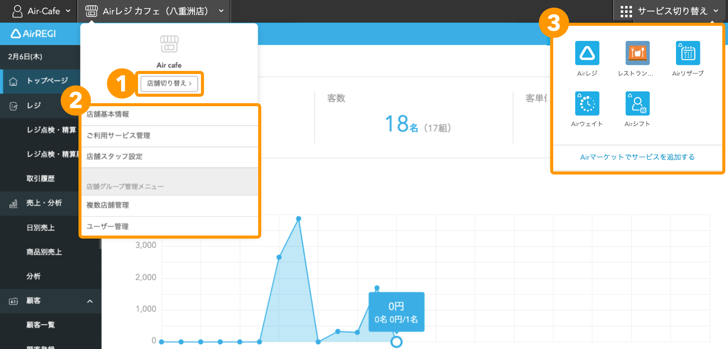Click the 3,000 y-axis label
728x349 pixels.
[x=146, y=245]
